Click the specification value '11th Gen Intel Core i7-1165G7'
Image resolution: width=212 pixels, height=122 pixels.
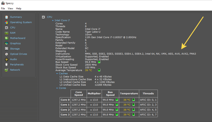110,37
